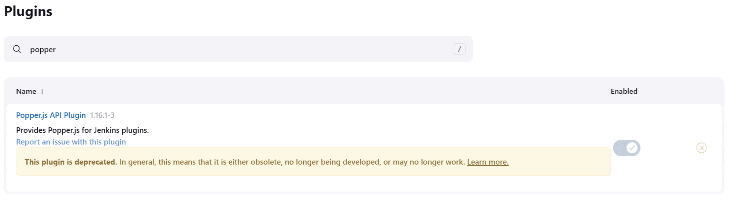The height and width of the screenshot is (204, 729).
Task: Sort plugins by the Name column
Action: [x=26, y=91]
